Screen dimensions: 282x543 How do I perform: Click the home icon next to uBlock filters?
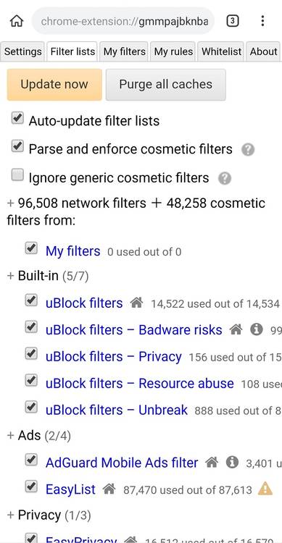[x=136, y=303]
